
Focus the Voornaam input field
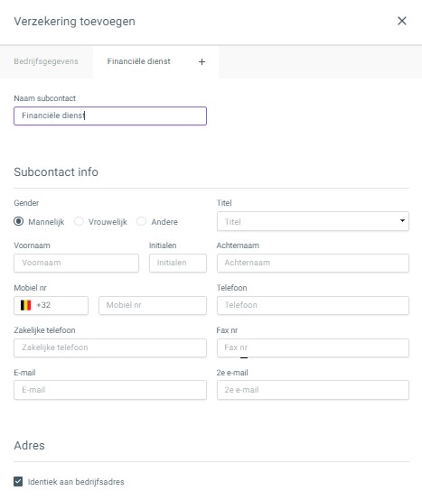(76, 263)
